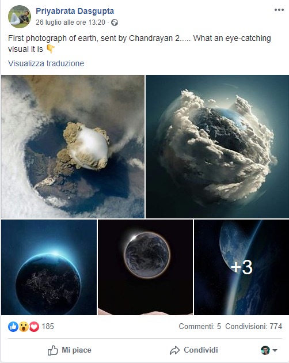Click Visualizza traduzione to translate post
This screenshot has height=363, width=289.
pyautogui.click(x=46, y=63)
